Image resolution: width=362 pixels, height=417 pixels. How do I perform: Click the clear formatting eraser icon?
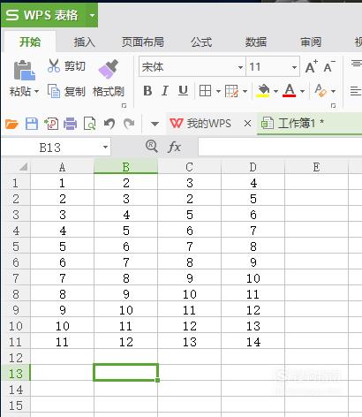click(321, 91)
